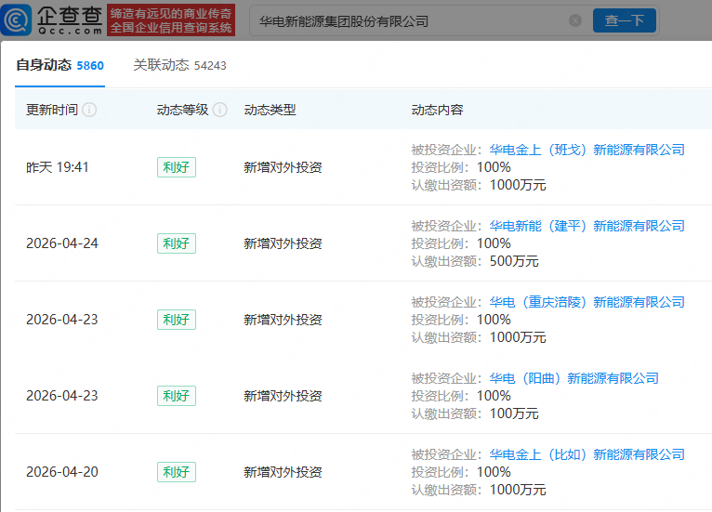This screenshot has height=512, width=712.
Task: Click the 查一下 search button
Action: pos(624,20)
